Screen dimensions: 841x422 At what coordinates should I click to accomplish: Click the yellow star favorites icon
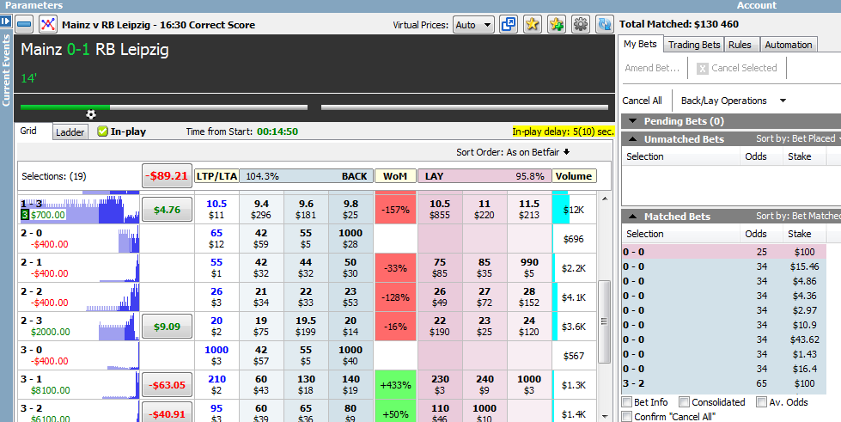(x=532, y=24)
